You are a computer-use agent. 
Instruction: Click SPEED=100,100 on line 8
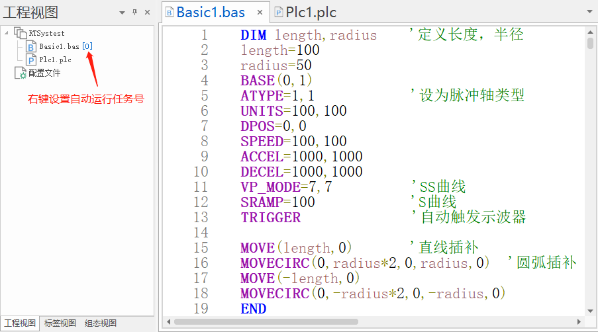point(293,142)
